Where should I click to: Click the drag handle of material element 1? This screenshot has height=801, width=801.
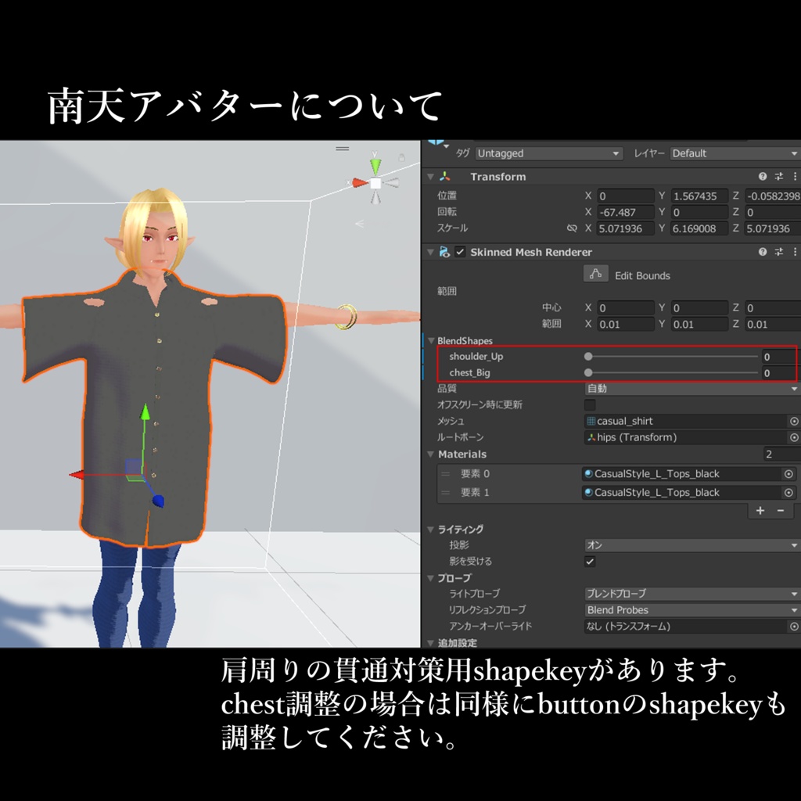(445, 493)
